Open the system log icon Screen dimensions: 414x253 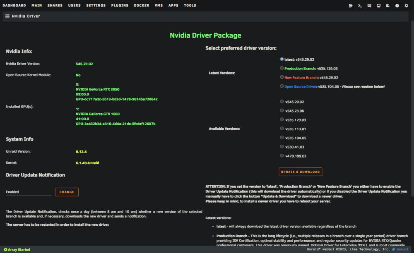tap(388, 5)
